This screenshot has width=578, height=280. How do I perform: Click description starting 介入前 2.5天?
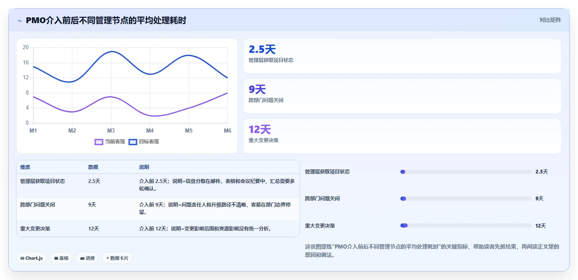click(217, 185)
